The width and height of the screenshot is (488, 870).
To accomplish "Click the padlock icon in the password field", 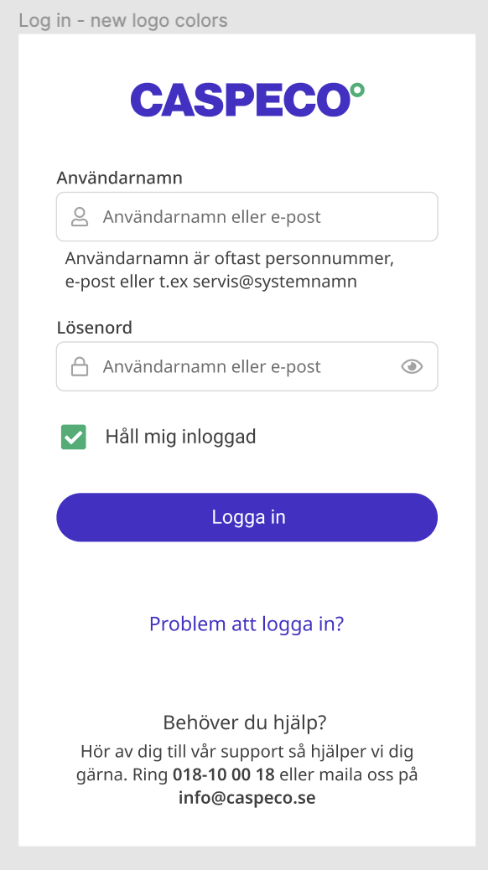I will click(80, 367).
